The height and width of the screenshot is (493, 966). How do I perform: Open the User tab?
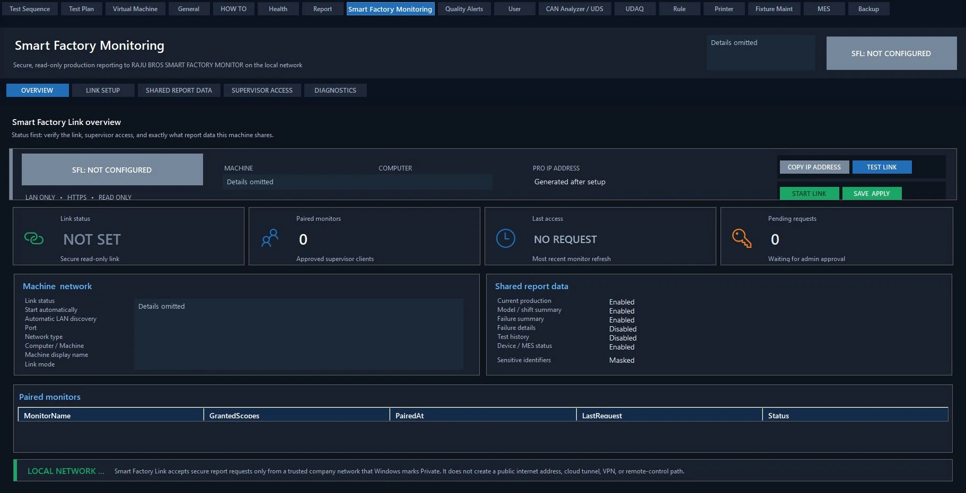click(514, 9)
